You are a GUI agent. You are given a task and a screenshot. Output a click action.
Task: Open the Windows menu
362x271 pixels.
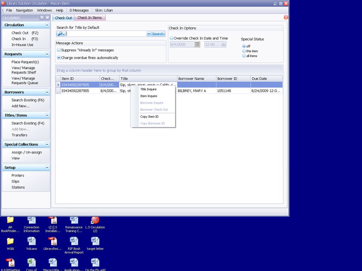[x=44, y=11]
